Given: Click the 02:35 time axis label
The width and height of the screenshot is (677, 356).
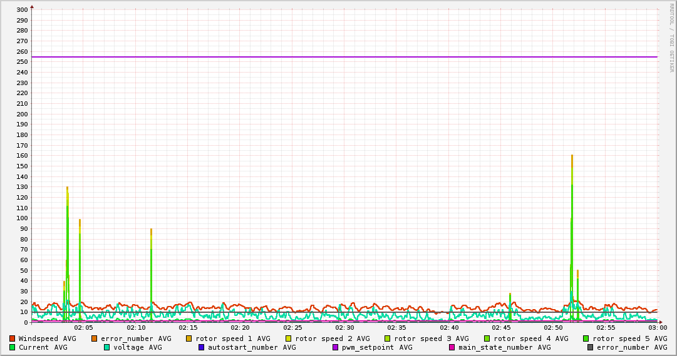Looking at the screenshot, I should (x=397, y=328).
